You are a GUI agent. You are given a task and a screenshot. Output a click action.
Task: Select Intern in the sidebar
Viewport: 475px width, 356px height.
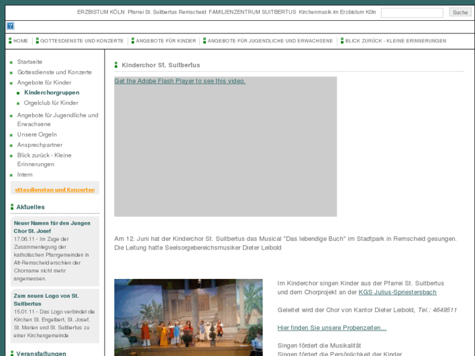[25, 174]
